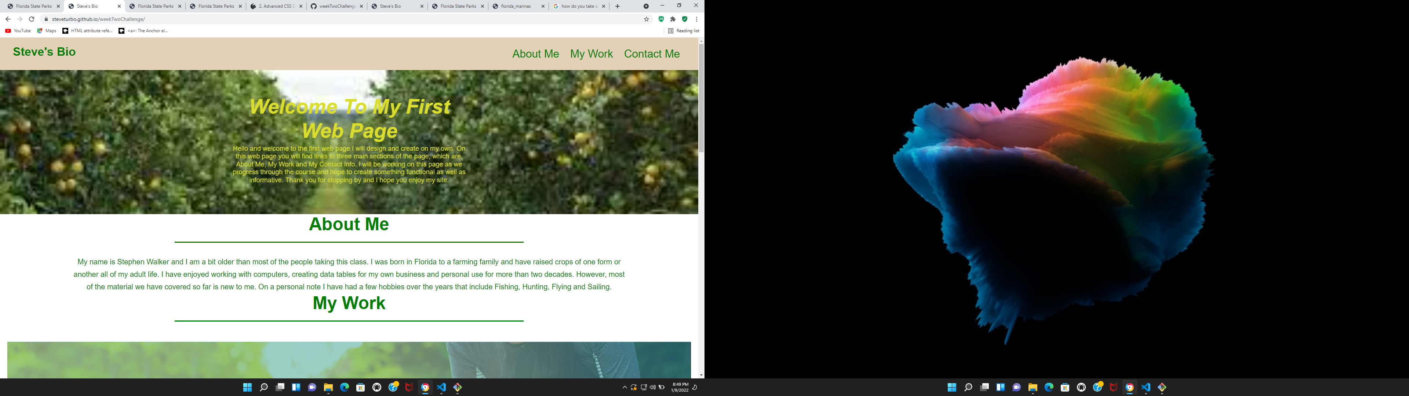The width and height of the screenshot is (1409, 396).
Task: Open the YouTube bookmark
Action: click(18, 31)
